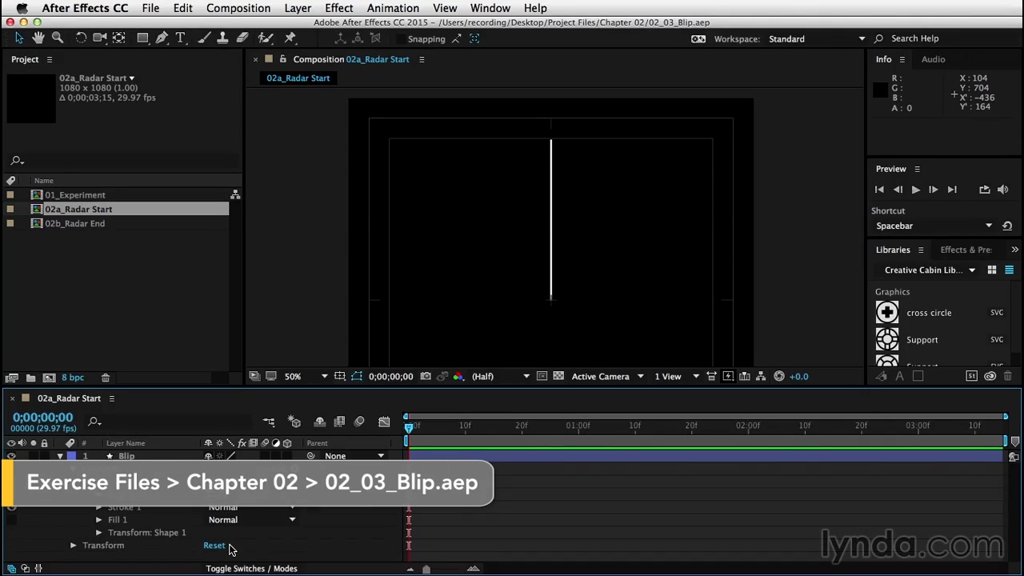The width and height of the screenshot is (1024, 576).
Task: Select the Rectangle shape tool
Action: (142, 38)
